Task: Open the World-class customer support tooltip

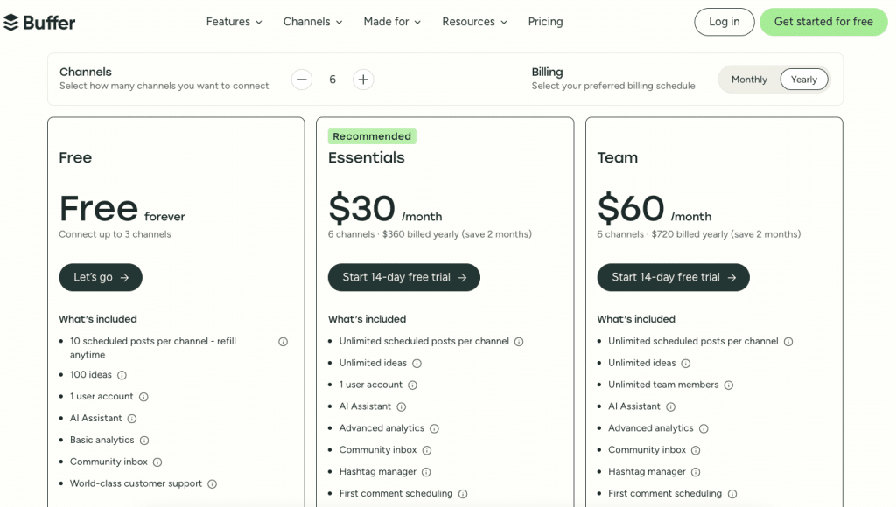Action: point(212,483)
